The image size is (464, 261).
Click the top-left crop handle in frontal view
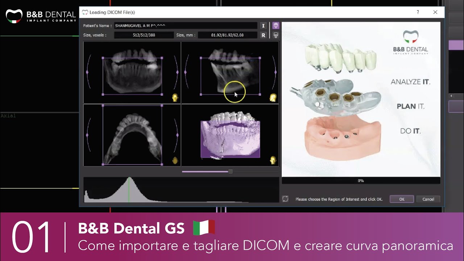click(x=103, y=58)
